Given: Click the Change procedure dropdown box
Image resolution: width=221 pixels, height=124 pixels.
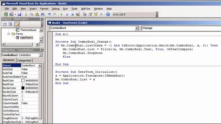Looking at the screenshot, I should coord(181,28).
